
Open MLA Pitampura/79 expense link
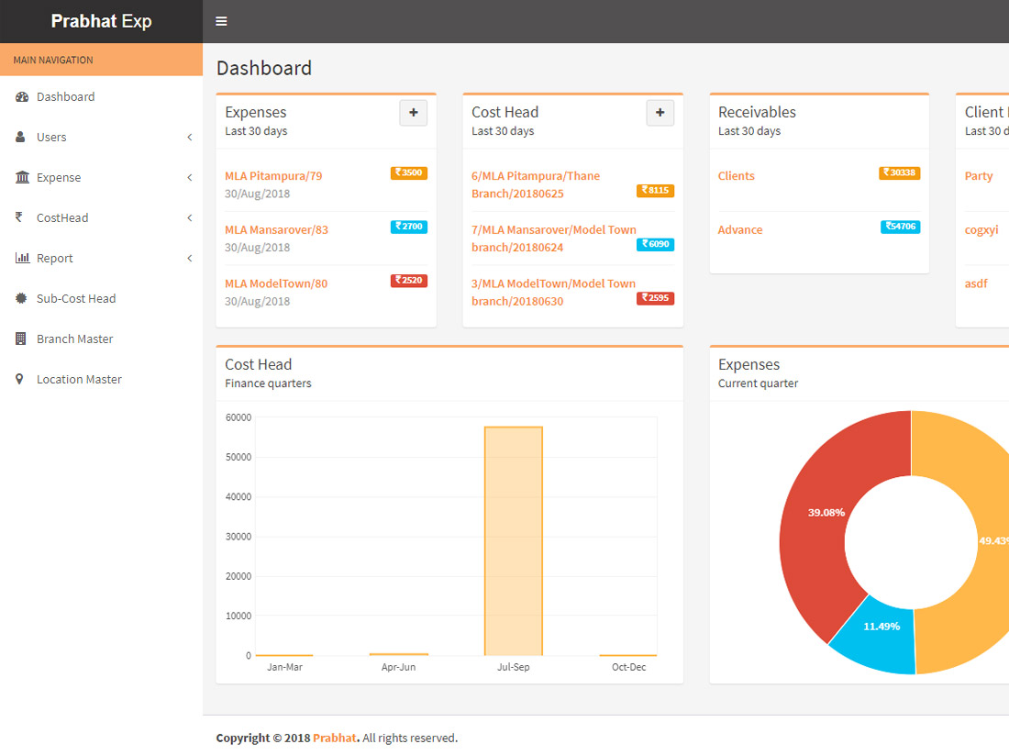pos(273,176)
